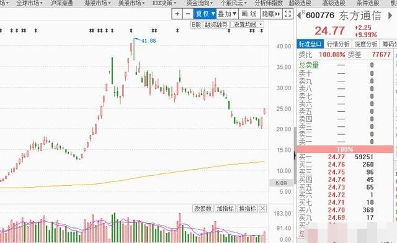Viewport: 397px width, 243px height.
Task: Open 超级选股 stock screener
Action: tap(300, 3)
